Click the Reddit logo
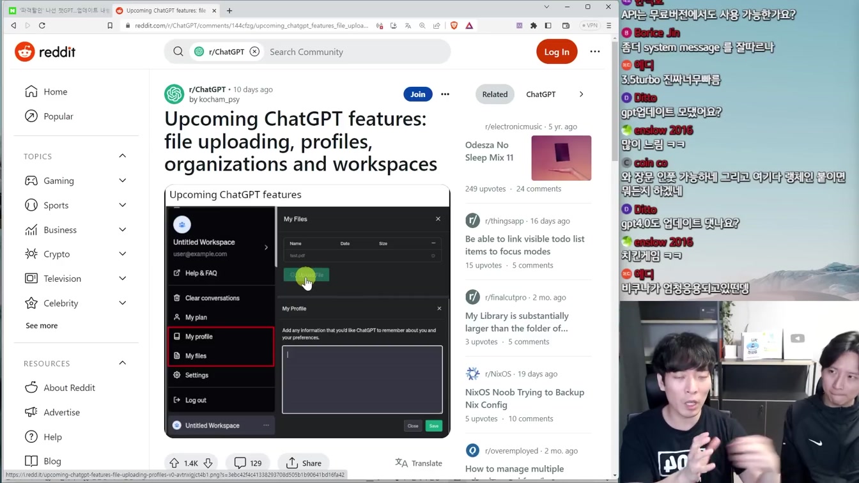The image size is (859, 483). coord(45,52)
